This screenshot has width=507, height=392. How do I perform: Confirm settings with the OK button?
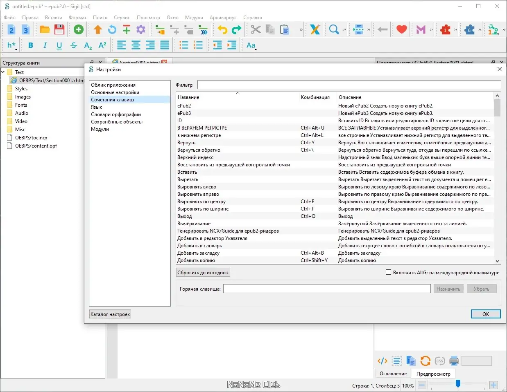pyautogui.click(x=486, y=314)
